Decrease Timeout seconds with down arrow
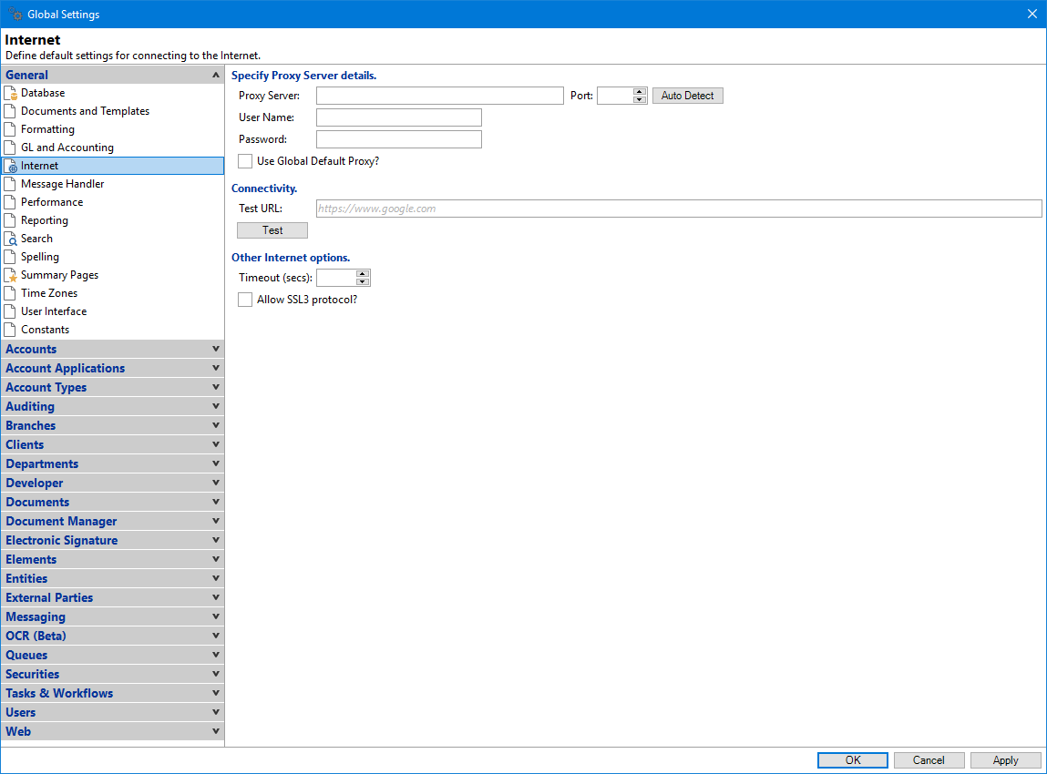 coord(363,281)
